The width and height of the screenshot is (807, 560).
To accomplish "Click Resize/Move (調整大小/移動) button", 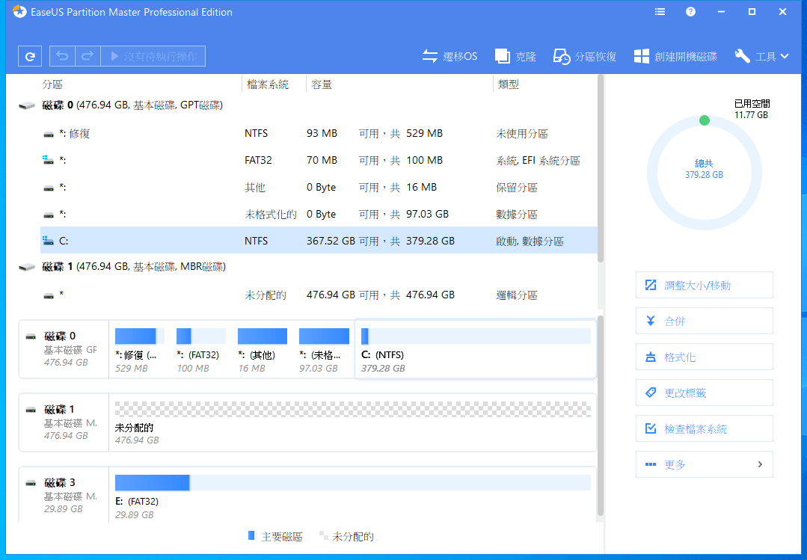I will [x=704, y=285].
